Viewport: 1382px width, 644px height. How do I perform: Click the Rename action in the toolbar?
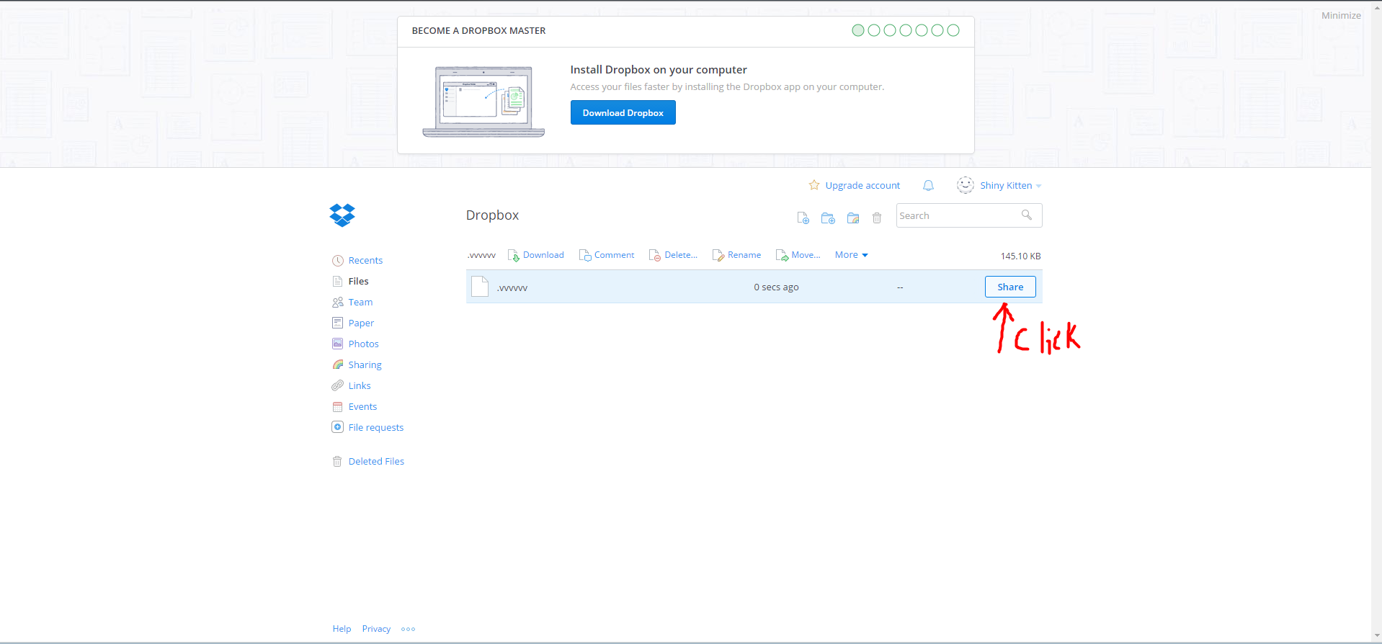click(x=744, y=255)
